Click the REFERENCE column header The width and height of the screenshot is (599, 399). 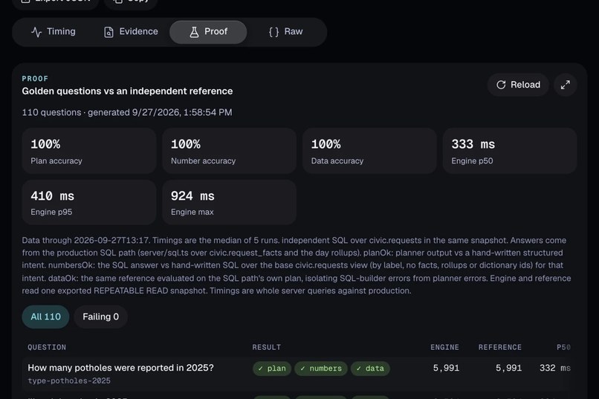(499, 348)
